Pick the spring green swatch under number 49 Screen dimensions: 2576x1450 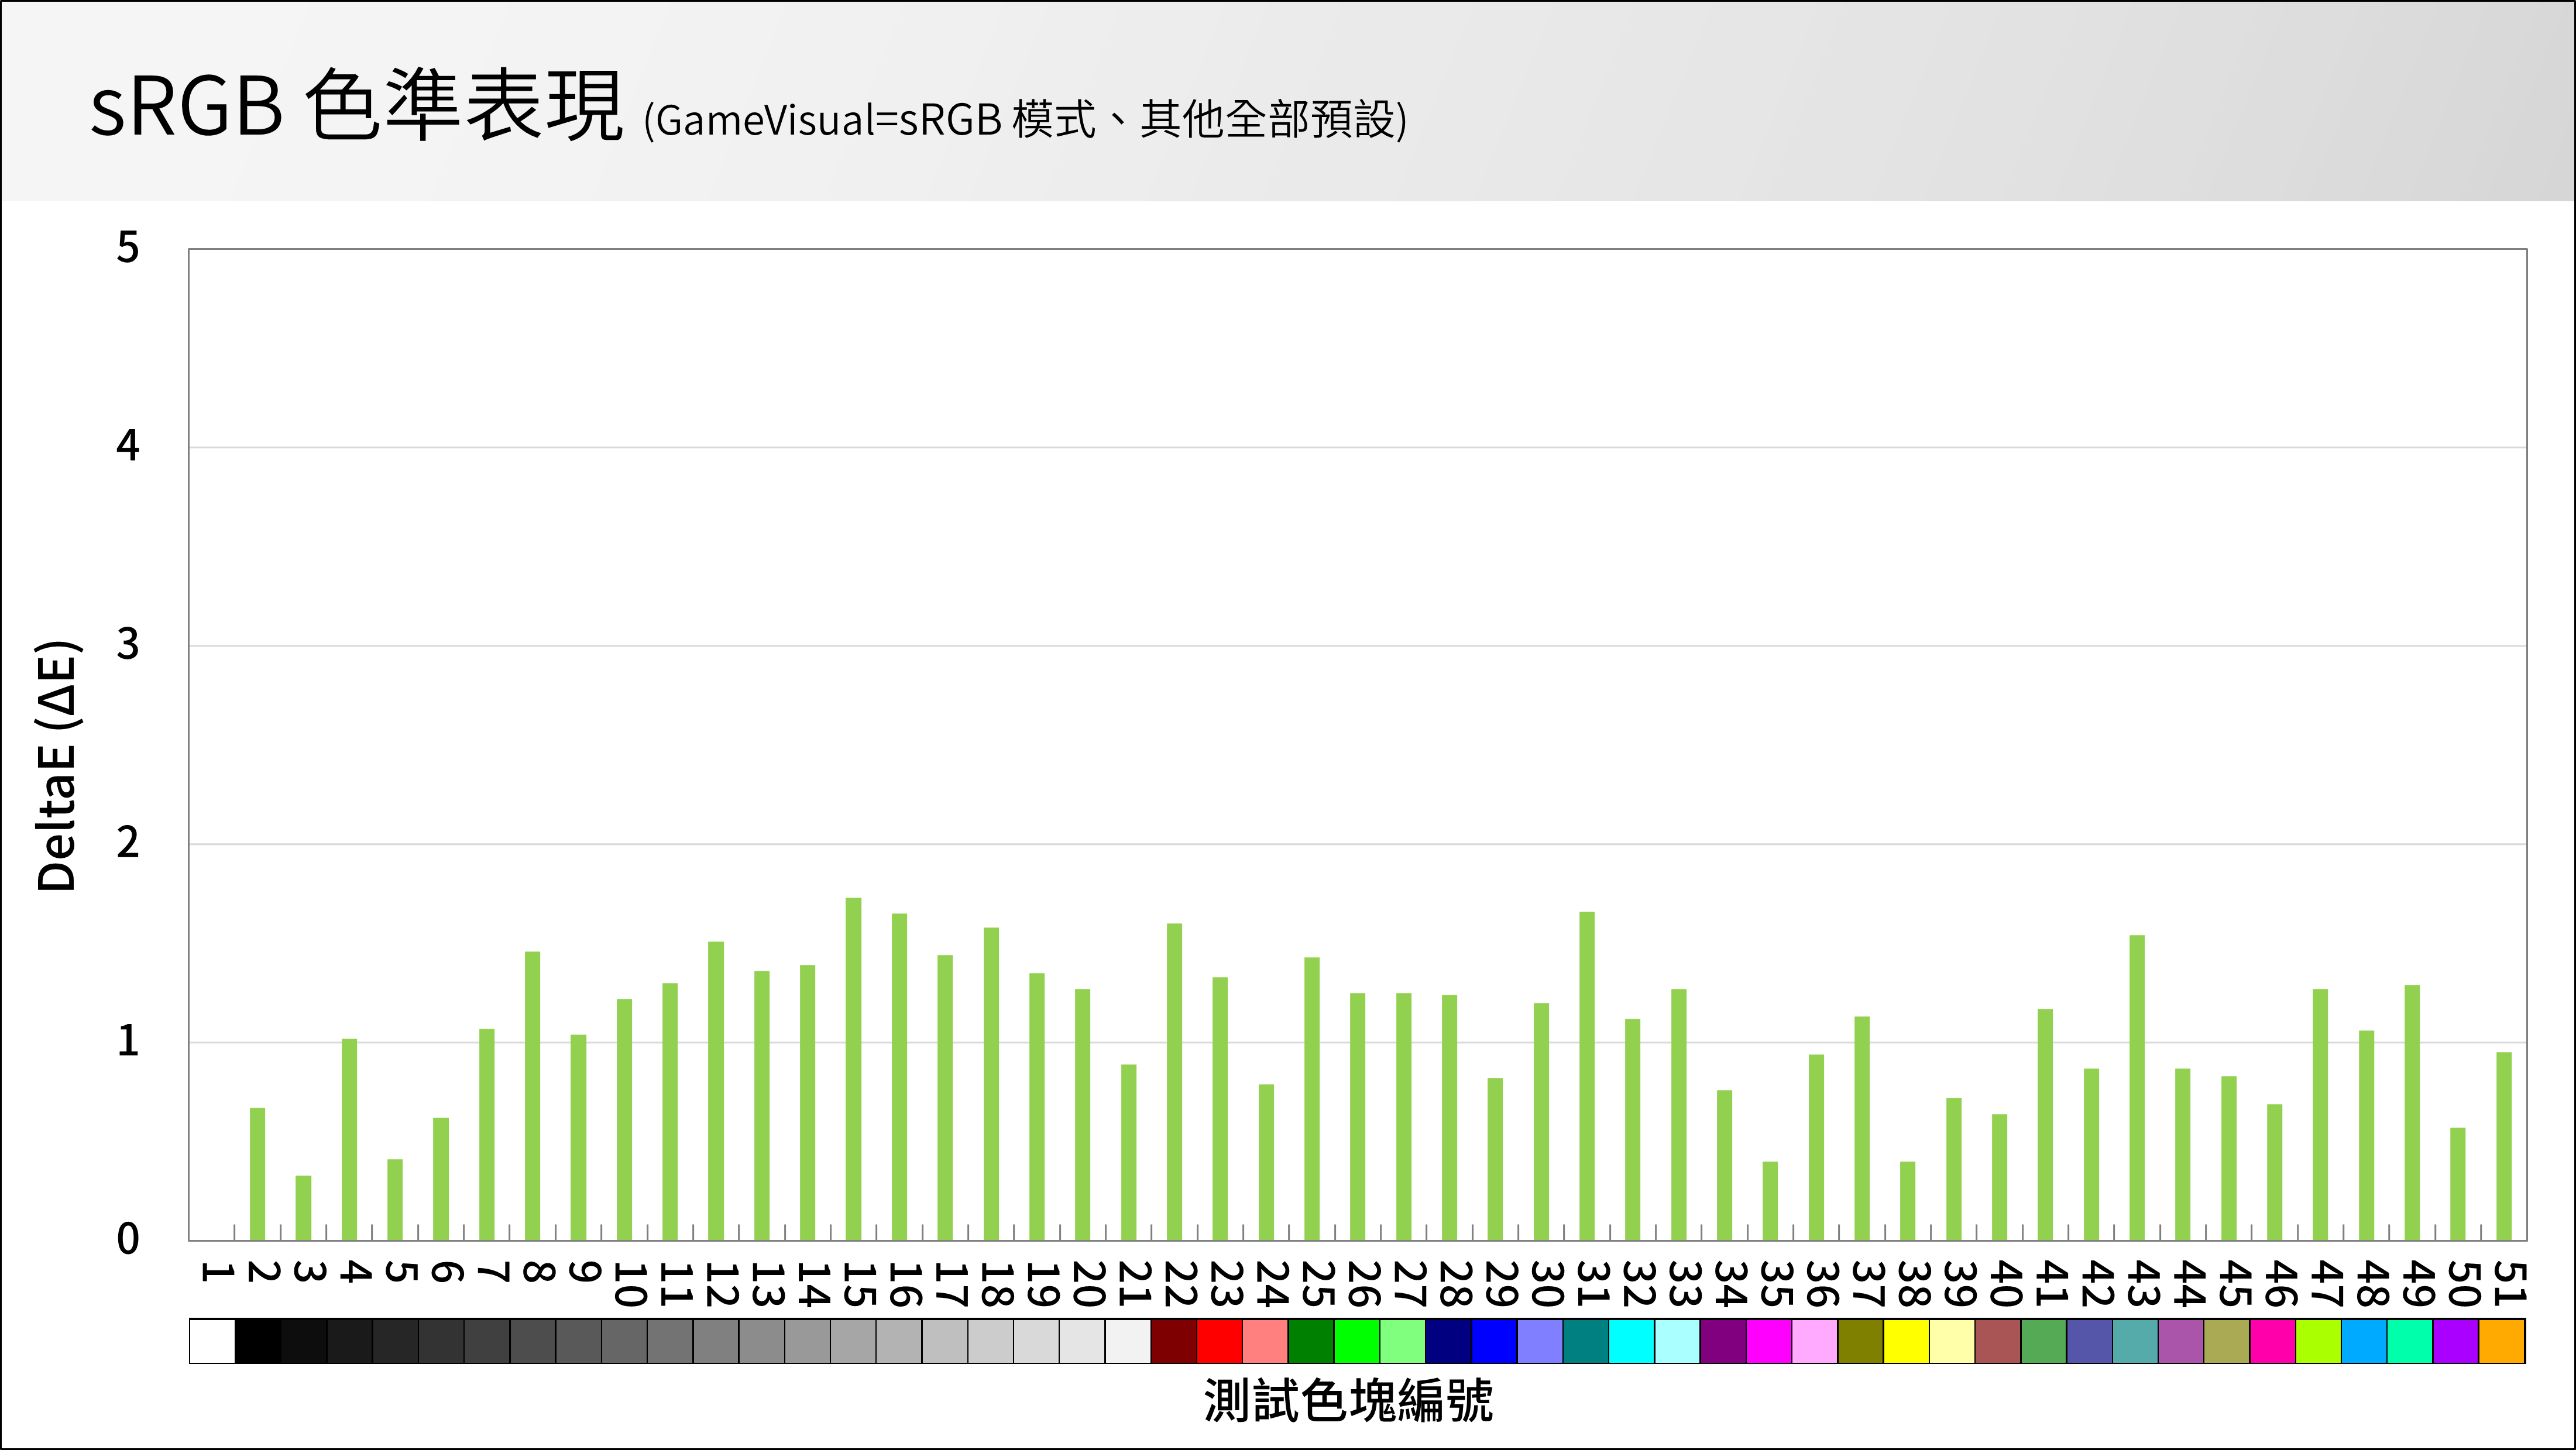pos(2411,1341)
